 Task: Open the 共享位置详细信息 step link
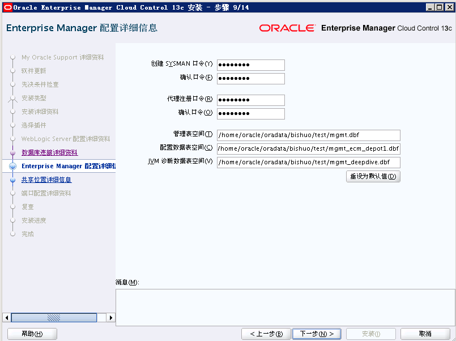click(46, 180)
